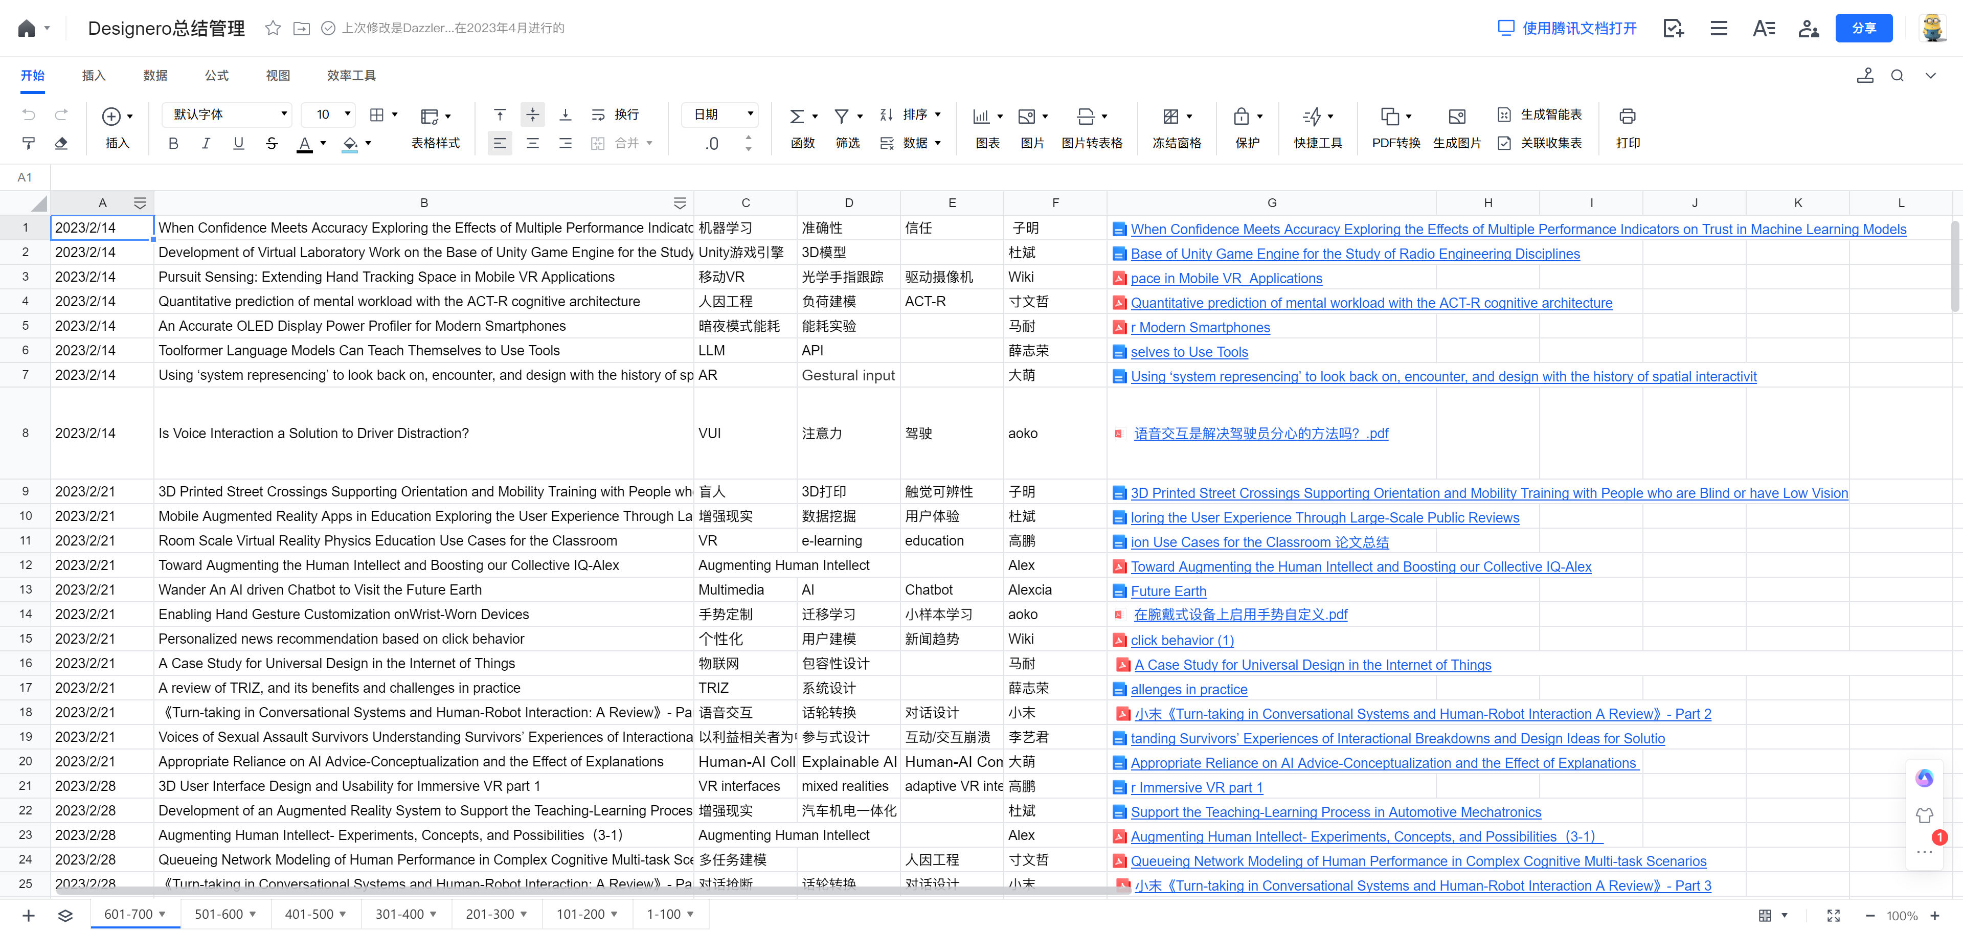Viewport: 1963px width, 931px height.
Task: Click the vertical scrollbar thumb
Action: point(1955,266)
